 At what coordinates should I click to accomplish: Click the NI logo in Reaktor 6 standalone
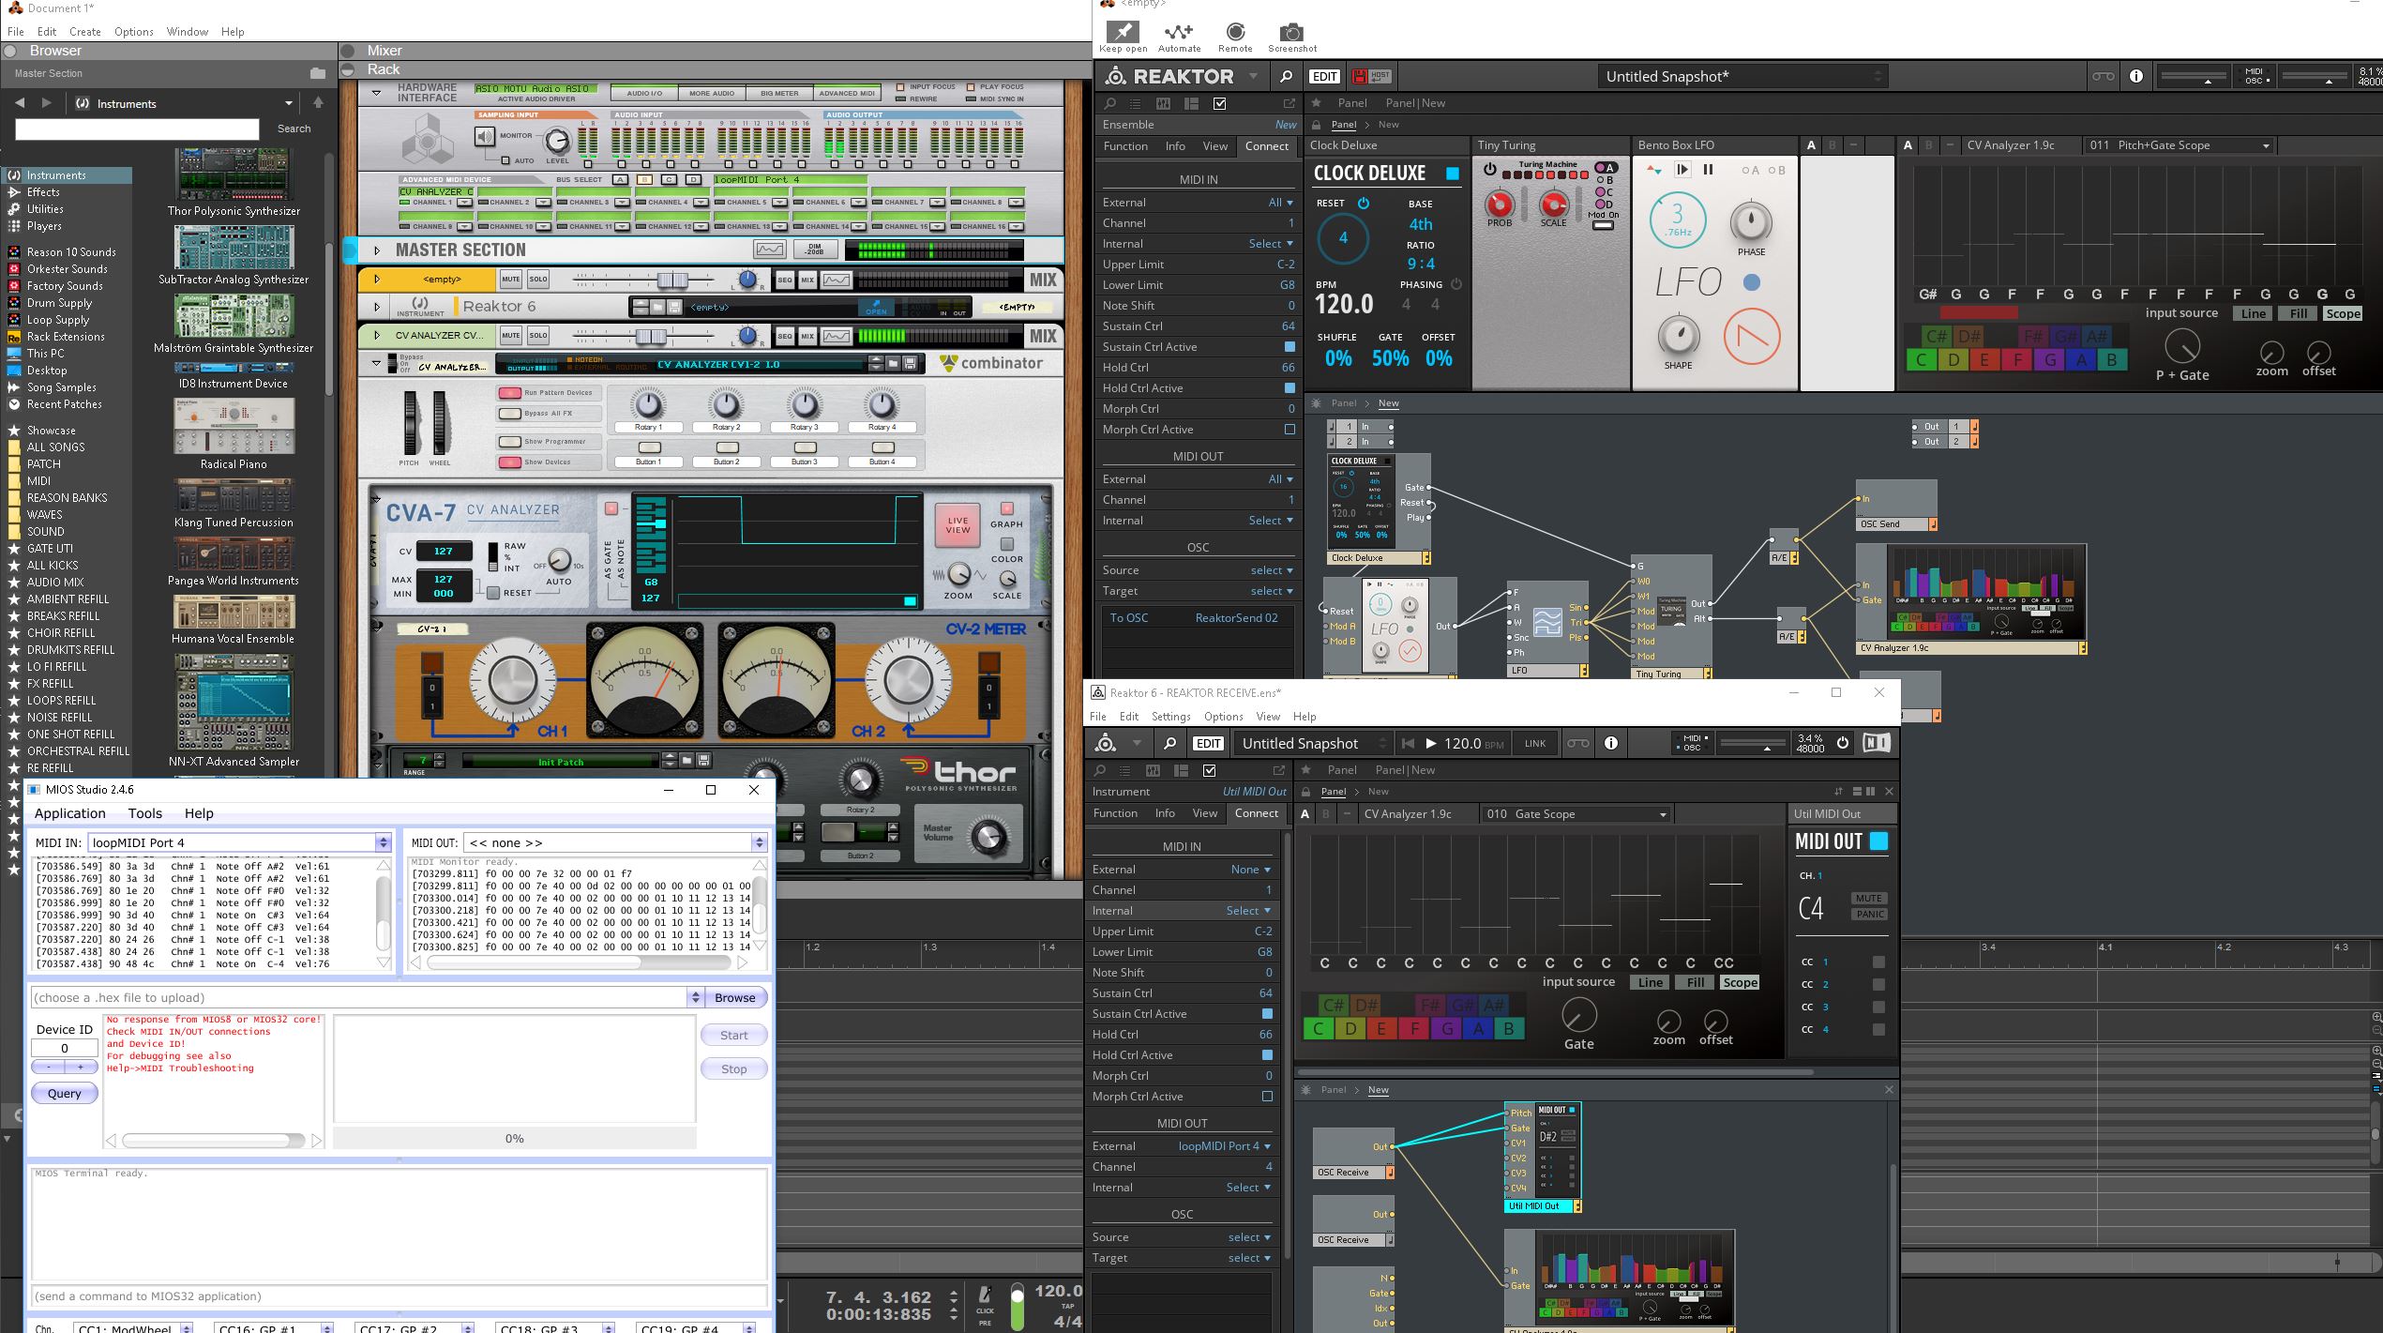tap(1876, 743)
